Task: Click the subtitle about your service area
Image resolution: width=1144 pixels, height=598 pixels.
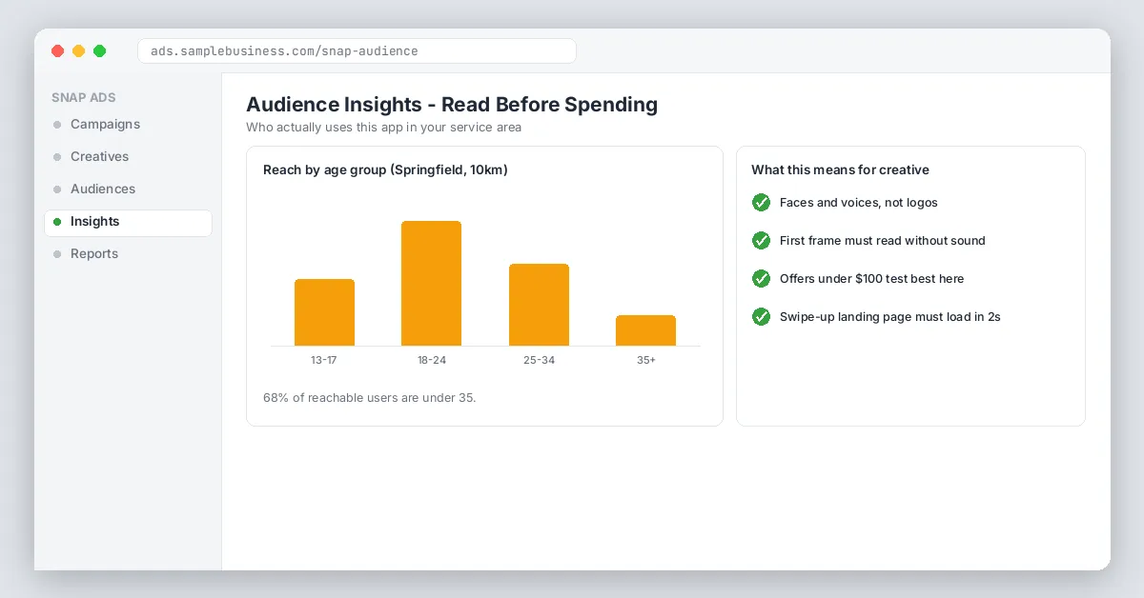Action: click(x=383, y=127)
